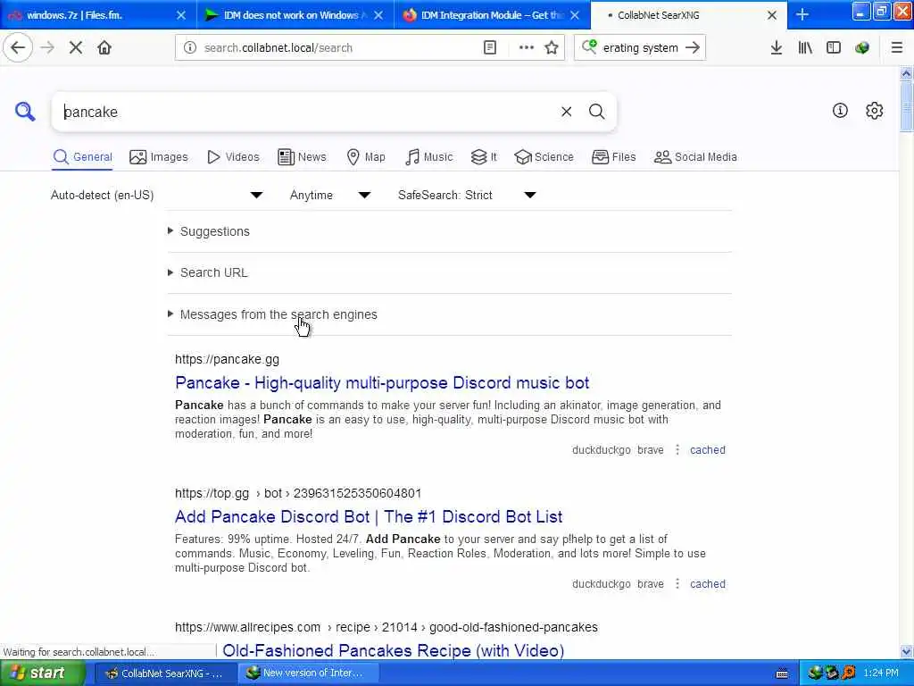Open Old-Fashioned Pancakes Recipe result

pos(393,650)
